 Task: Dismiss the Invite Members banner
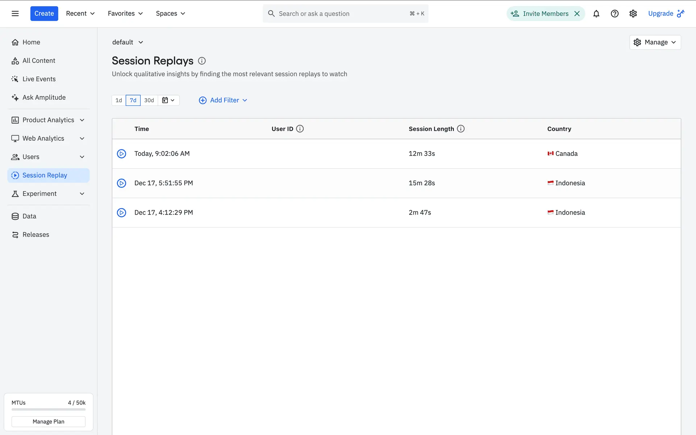577,14
